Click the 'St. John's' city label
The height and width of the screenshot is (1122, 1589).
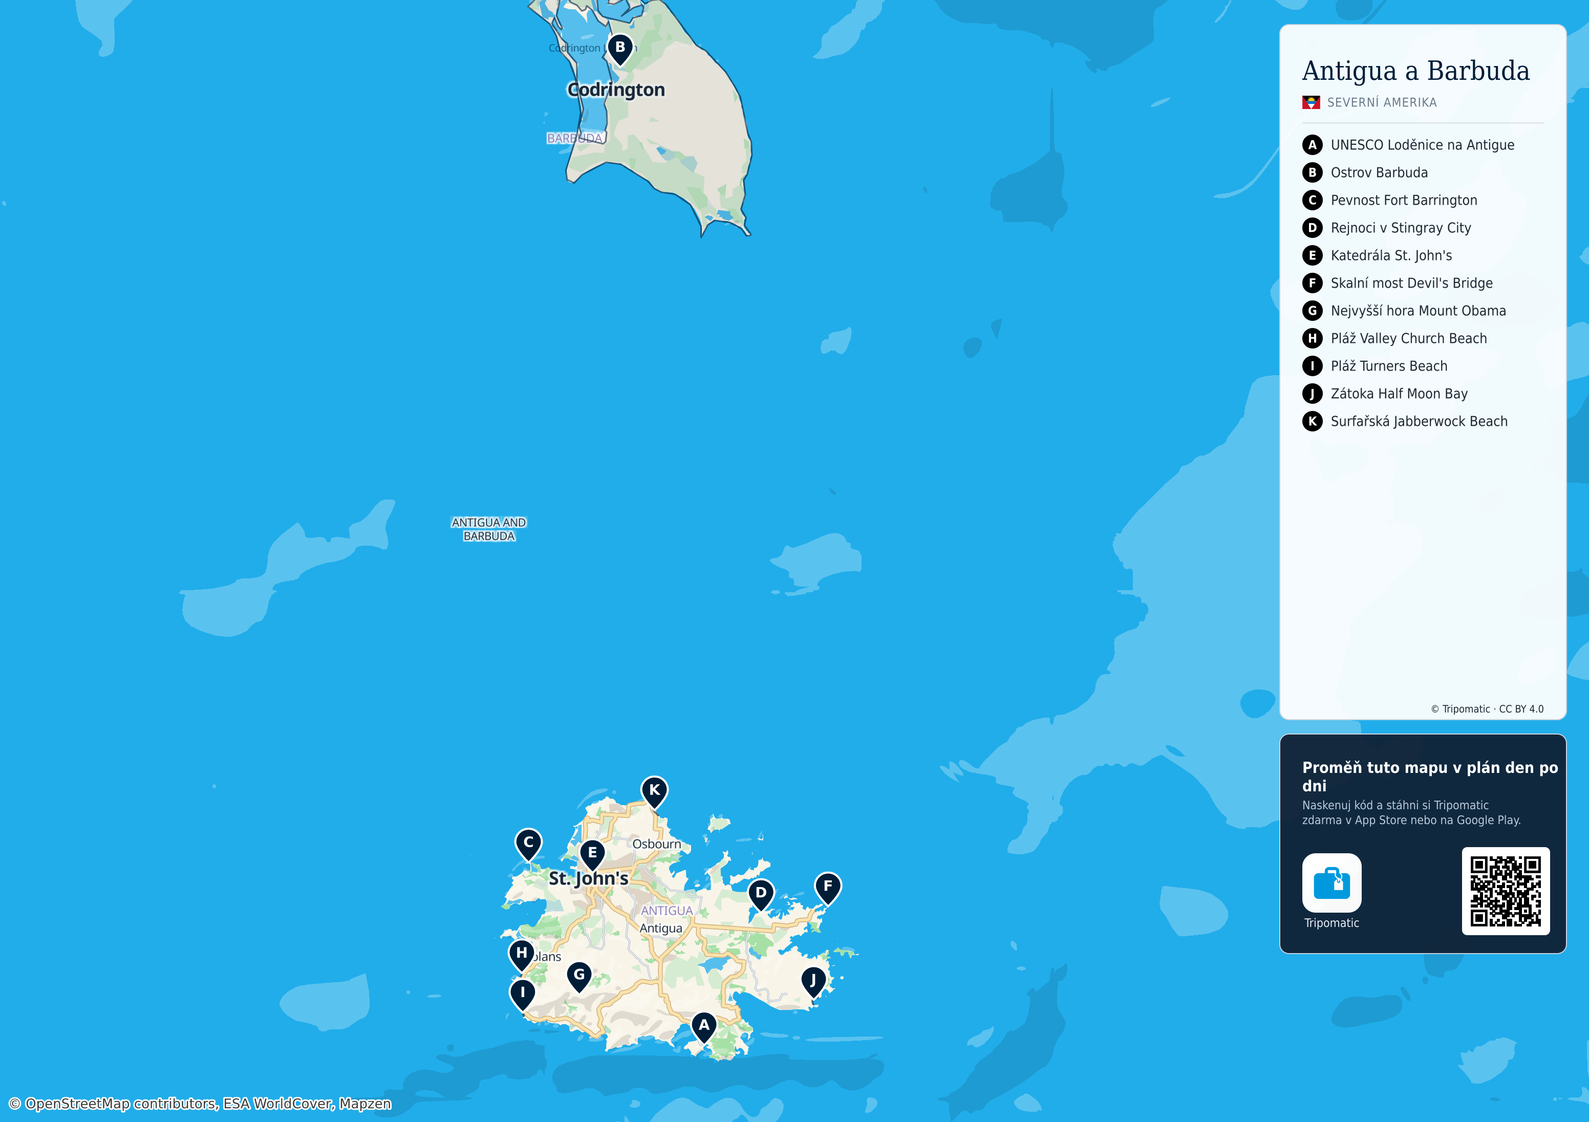point(588,878)
